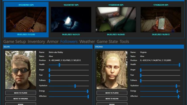Adjust Virginia's Hydration slider
187x105 pixels.
[x=160, y=86]
